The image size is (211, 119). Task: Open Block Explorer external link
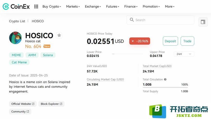[51, 104]
